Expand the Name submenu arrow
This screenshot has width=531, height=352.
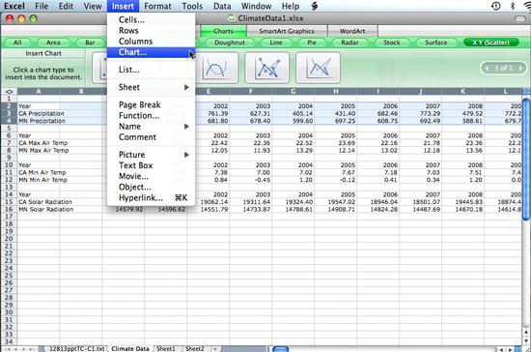pos(186,127)
